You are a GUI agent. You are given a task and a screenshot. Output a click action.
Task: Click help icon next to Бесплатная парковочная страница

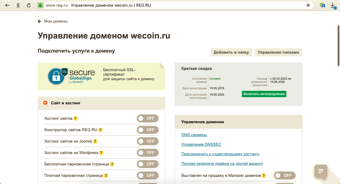click(x=112, y=164)
